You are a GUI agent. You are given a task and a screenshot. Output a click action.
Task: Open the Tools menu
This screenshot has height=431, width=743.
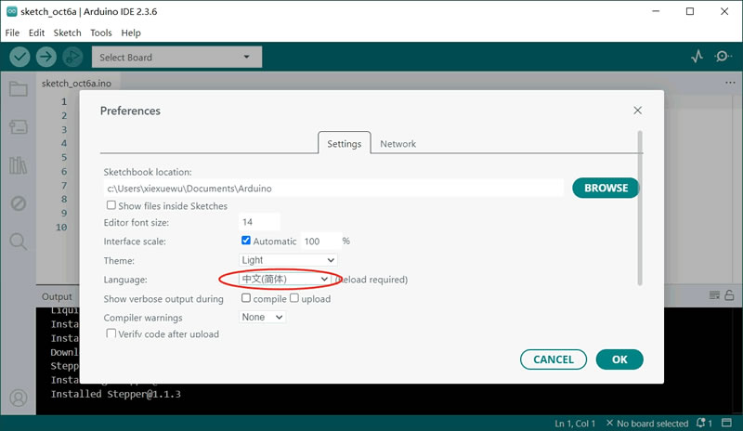[x=101, y=33]
